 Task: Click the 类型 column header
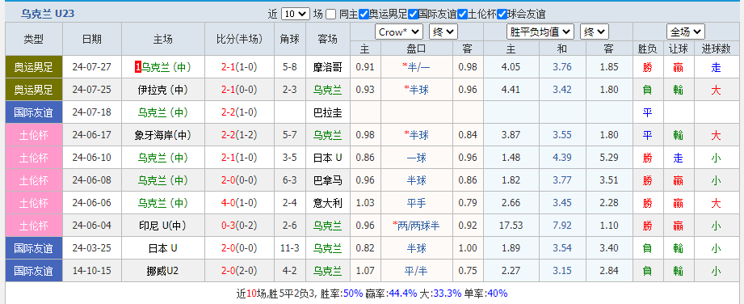point(34,40)
